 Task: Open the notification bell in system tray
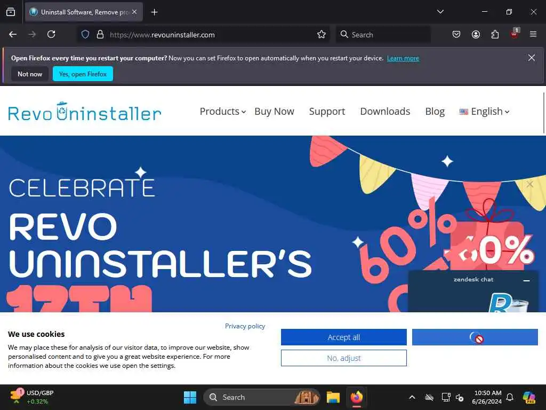coord(510,397)
